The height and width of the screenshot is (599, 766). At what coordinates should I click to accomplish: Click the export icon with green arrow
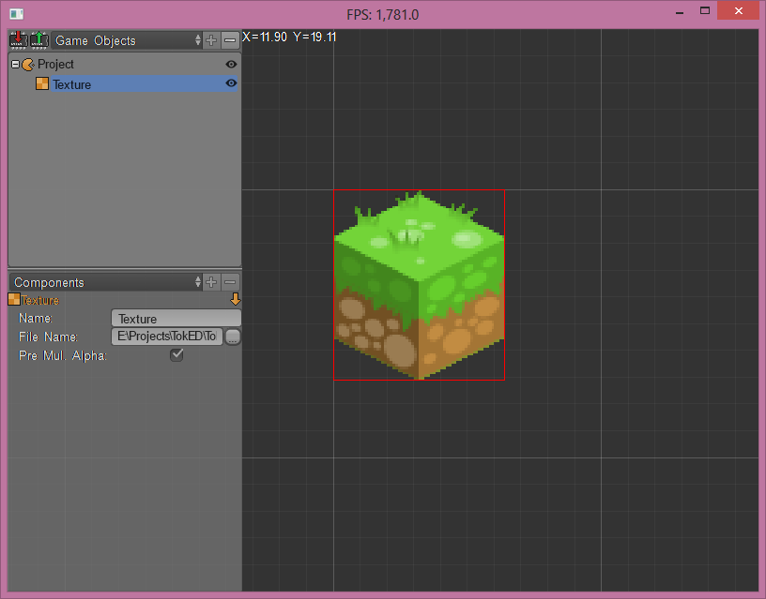[39, 40]
